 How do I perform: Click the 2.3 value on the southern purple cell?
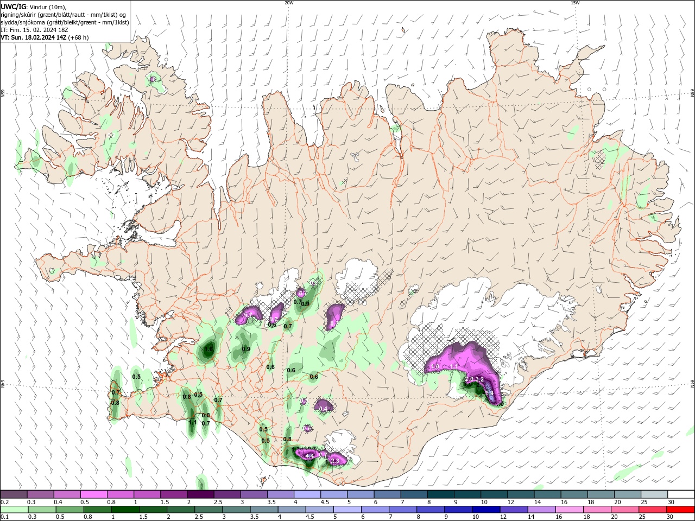(334, 461)
